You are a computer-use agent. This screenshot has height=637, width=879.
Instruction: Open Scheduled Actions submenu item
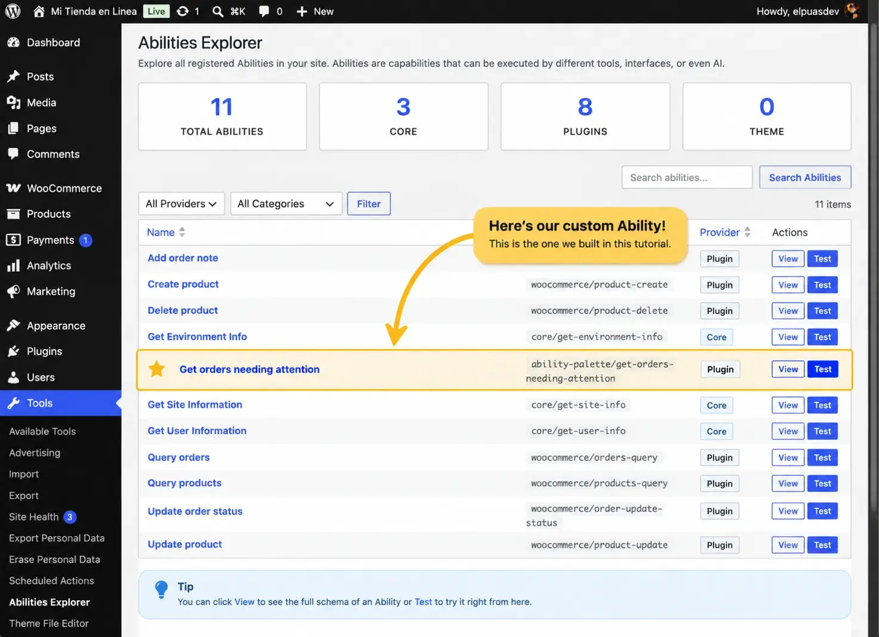click(51, 581)
